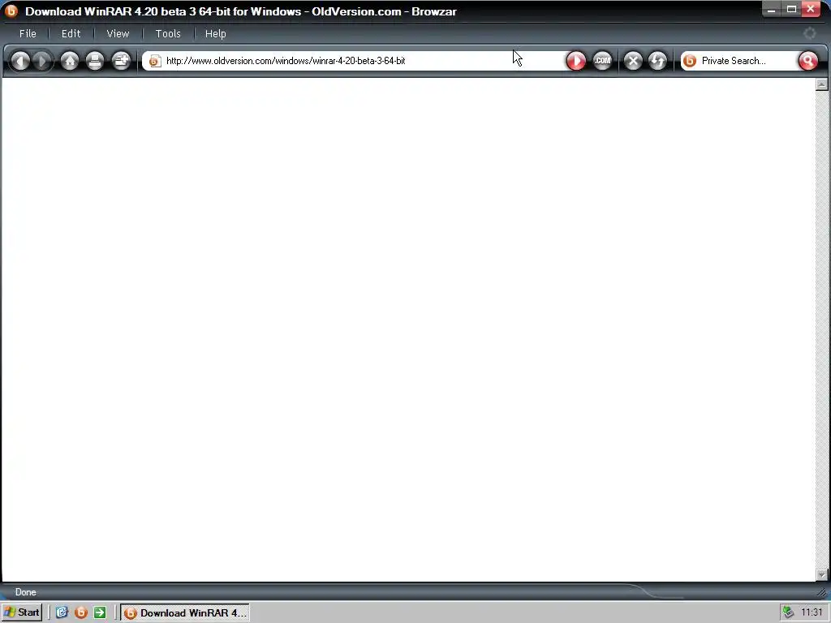This screenshot has height=623, width=831.
Task: Refresh the page with the reload icon
Action: (x=657, y=61)
